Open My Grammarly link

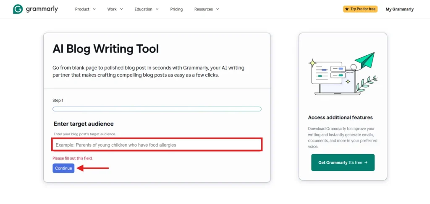pos(399,9)
